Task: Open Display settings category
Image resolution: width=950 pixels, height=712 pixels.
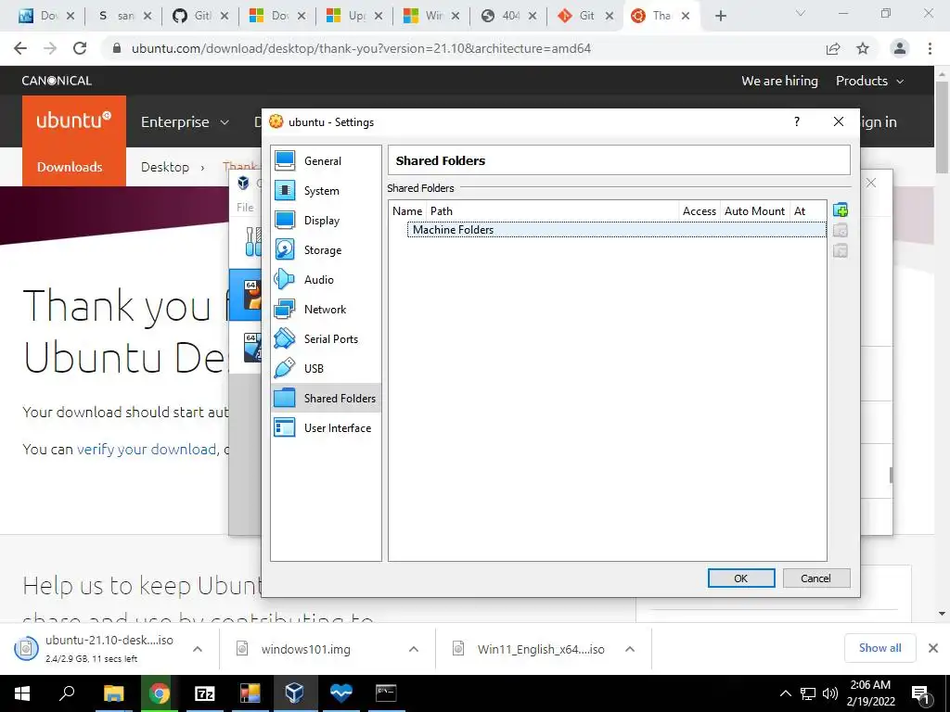Action: 326,221
